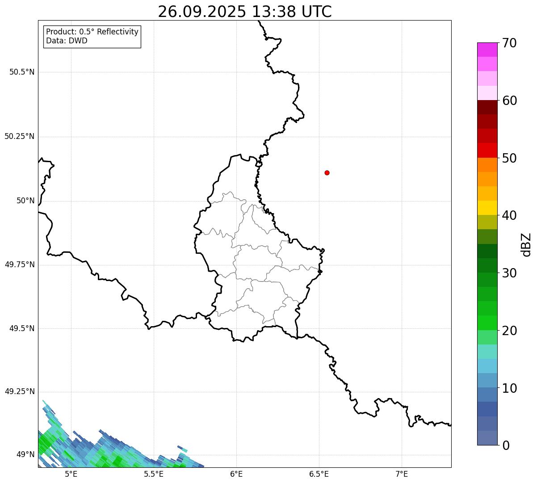This screenshot has width=537, height=483.
Task: Click the bright red colorbar segment above 50
Action: click(487, 150)
